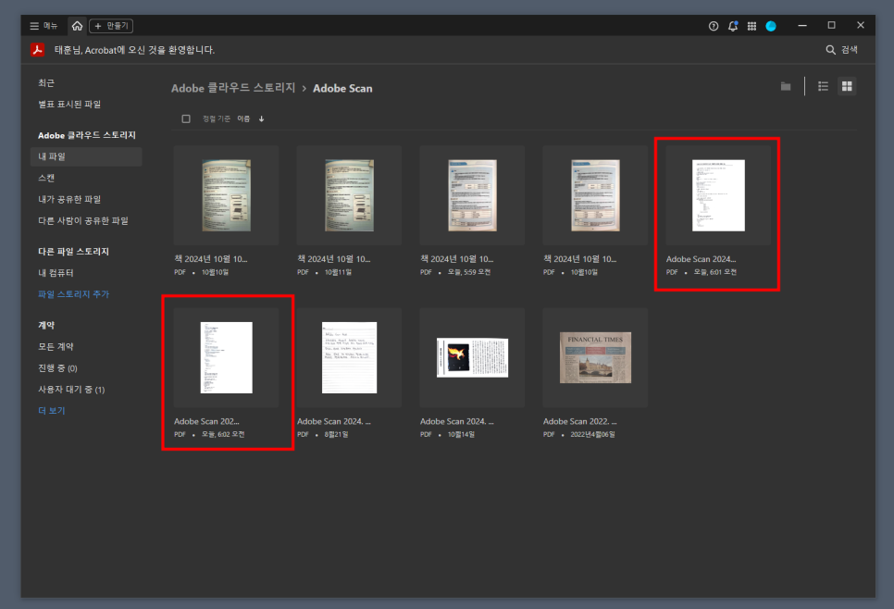Click the date label 8월21일
894x609 pixels.
(x=336, y=434)
